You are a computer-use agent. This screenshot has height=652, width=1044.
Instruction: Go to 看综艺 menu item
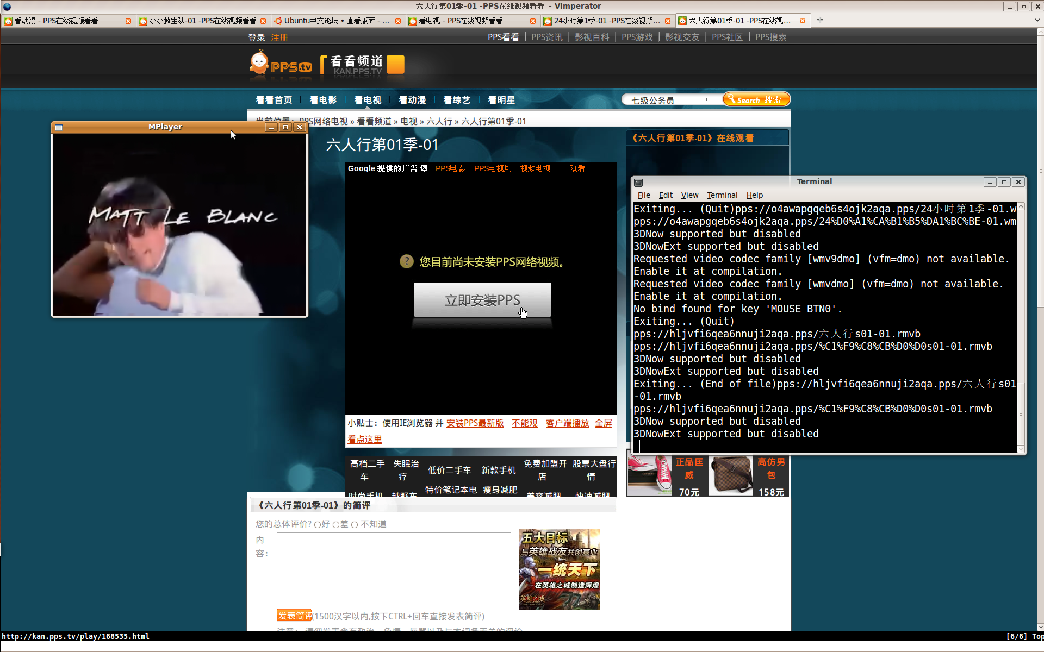(x=457, y=100)
